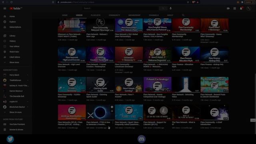Open Guess Who Giveaway thumbnail

point(214,25)
